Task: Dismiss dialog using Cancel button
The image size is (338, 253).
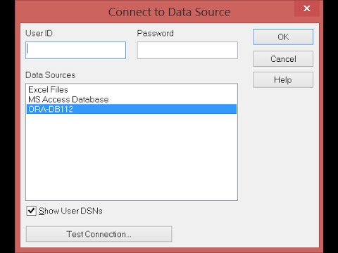Action: [x=283, y=59]
